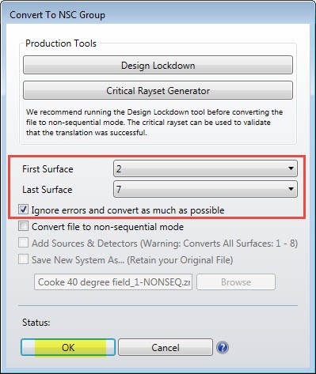
Task: Click the Design Lockdown recommendation paragraph
Action: (x=154, y=123)
